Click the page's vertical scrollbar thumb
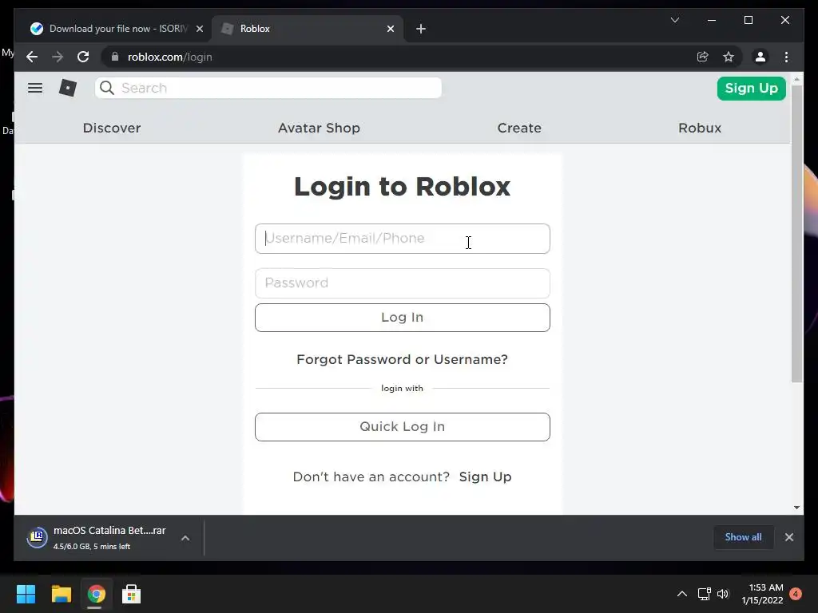818x613 pixels. [x=796, y=234]
